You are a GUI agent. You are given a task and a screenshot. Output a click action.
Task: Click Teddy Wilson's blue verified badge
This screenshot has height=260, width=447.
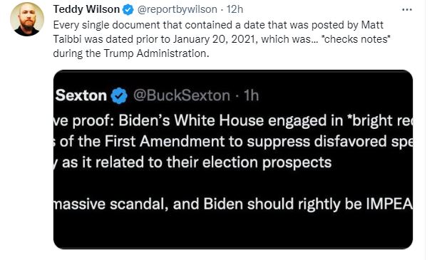128,10
